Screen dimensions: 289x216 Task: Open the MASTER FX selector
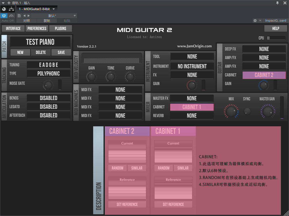point(192,98)
